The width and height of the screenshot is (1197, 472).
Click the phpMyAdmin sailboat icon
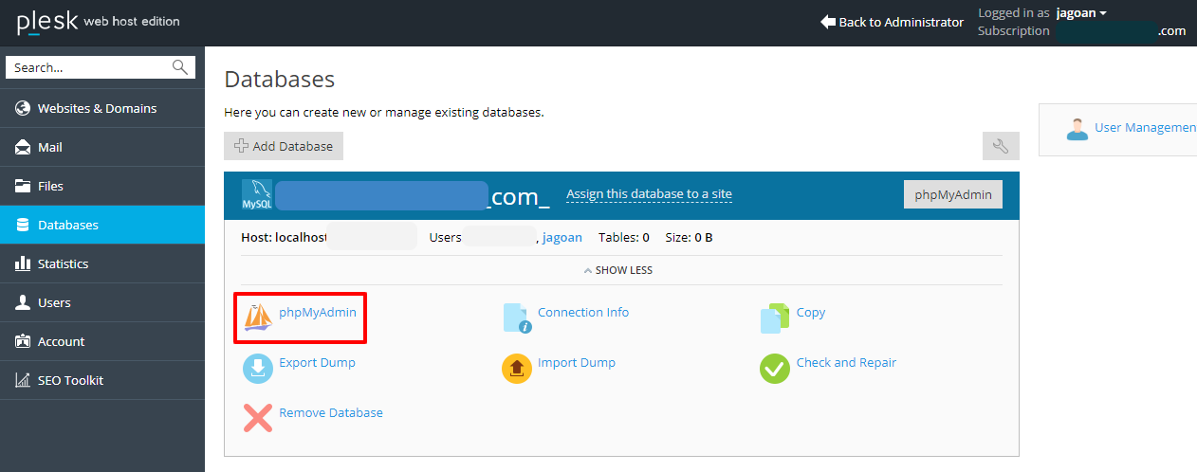[258, 318]
